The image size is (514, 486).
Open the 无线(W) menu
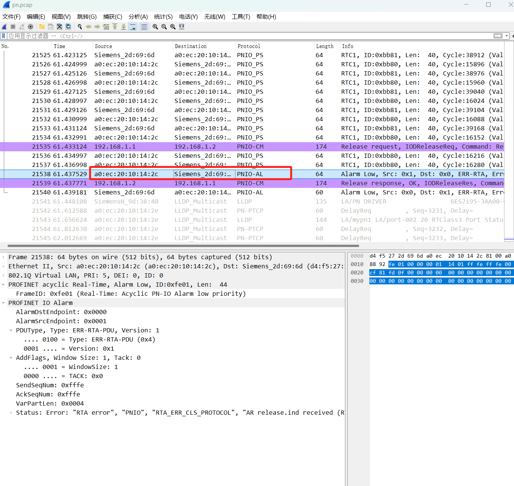pyautogui.click(x=215, y=17)
